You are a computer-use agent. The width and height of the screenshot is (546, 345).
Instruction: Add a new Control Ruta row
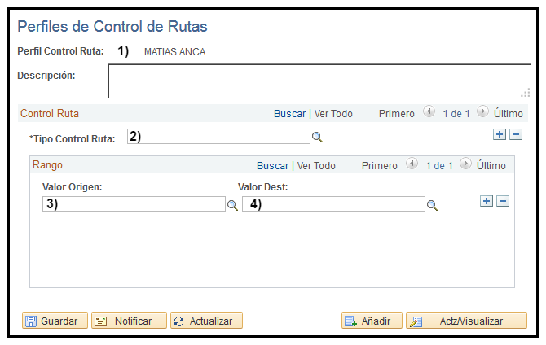pos(500,134)
